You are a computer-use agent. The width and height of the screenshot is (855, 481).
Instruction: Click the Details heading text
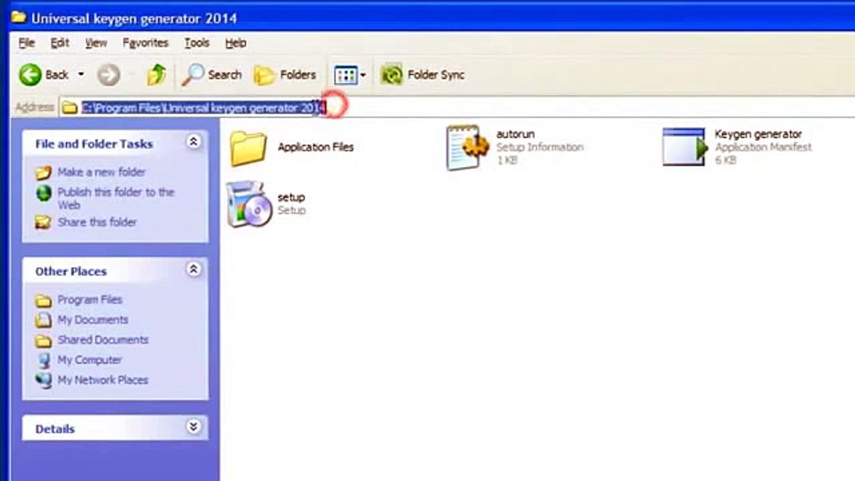55,429
